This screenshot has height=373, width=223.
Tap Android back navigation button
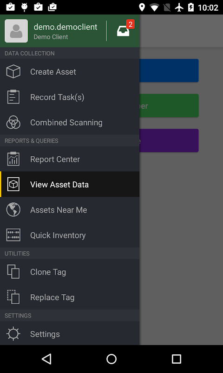tap(46, 359)
